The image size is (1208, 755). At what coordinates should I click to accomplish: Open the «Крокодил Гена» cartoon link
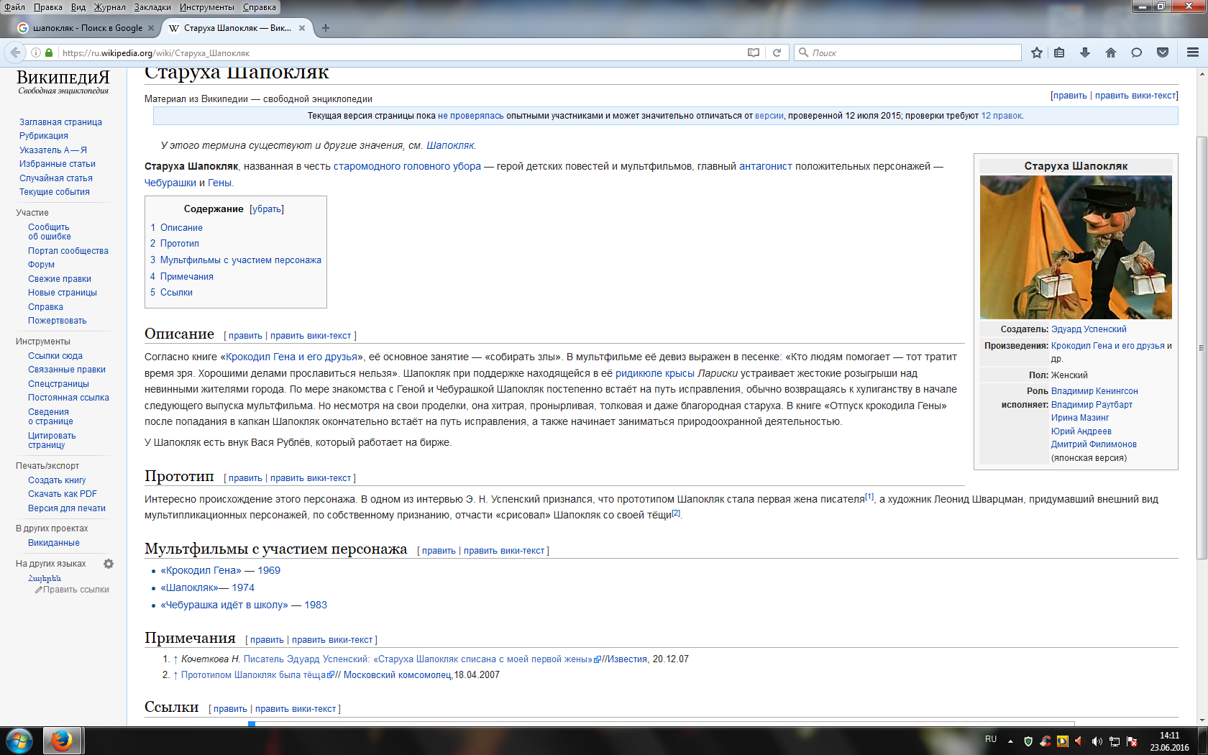(201, 570)
